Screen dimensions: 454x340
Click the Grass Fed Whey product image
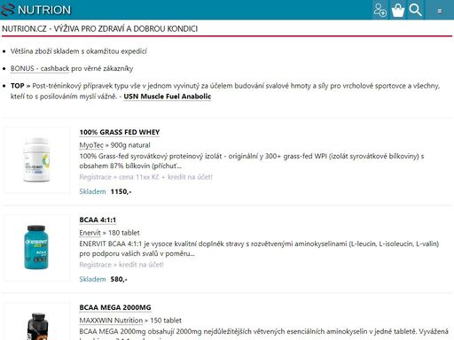pyautogui.click(x=36, y=160)
